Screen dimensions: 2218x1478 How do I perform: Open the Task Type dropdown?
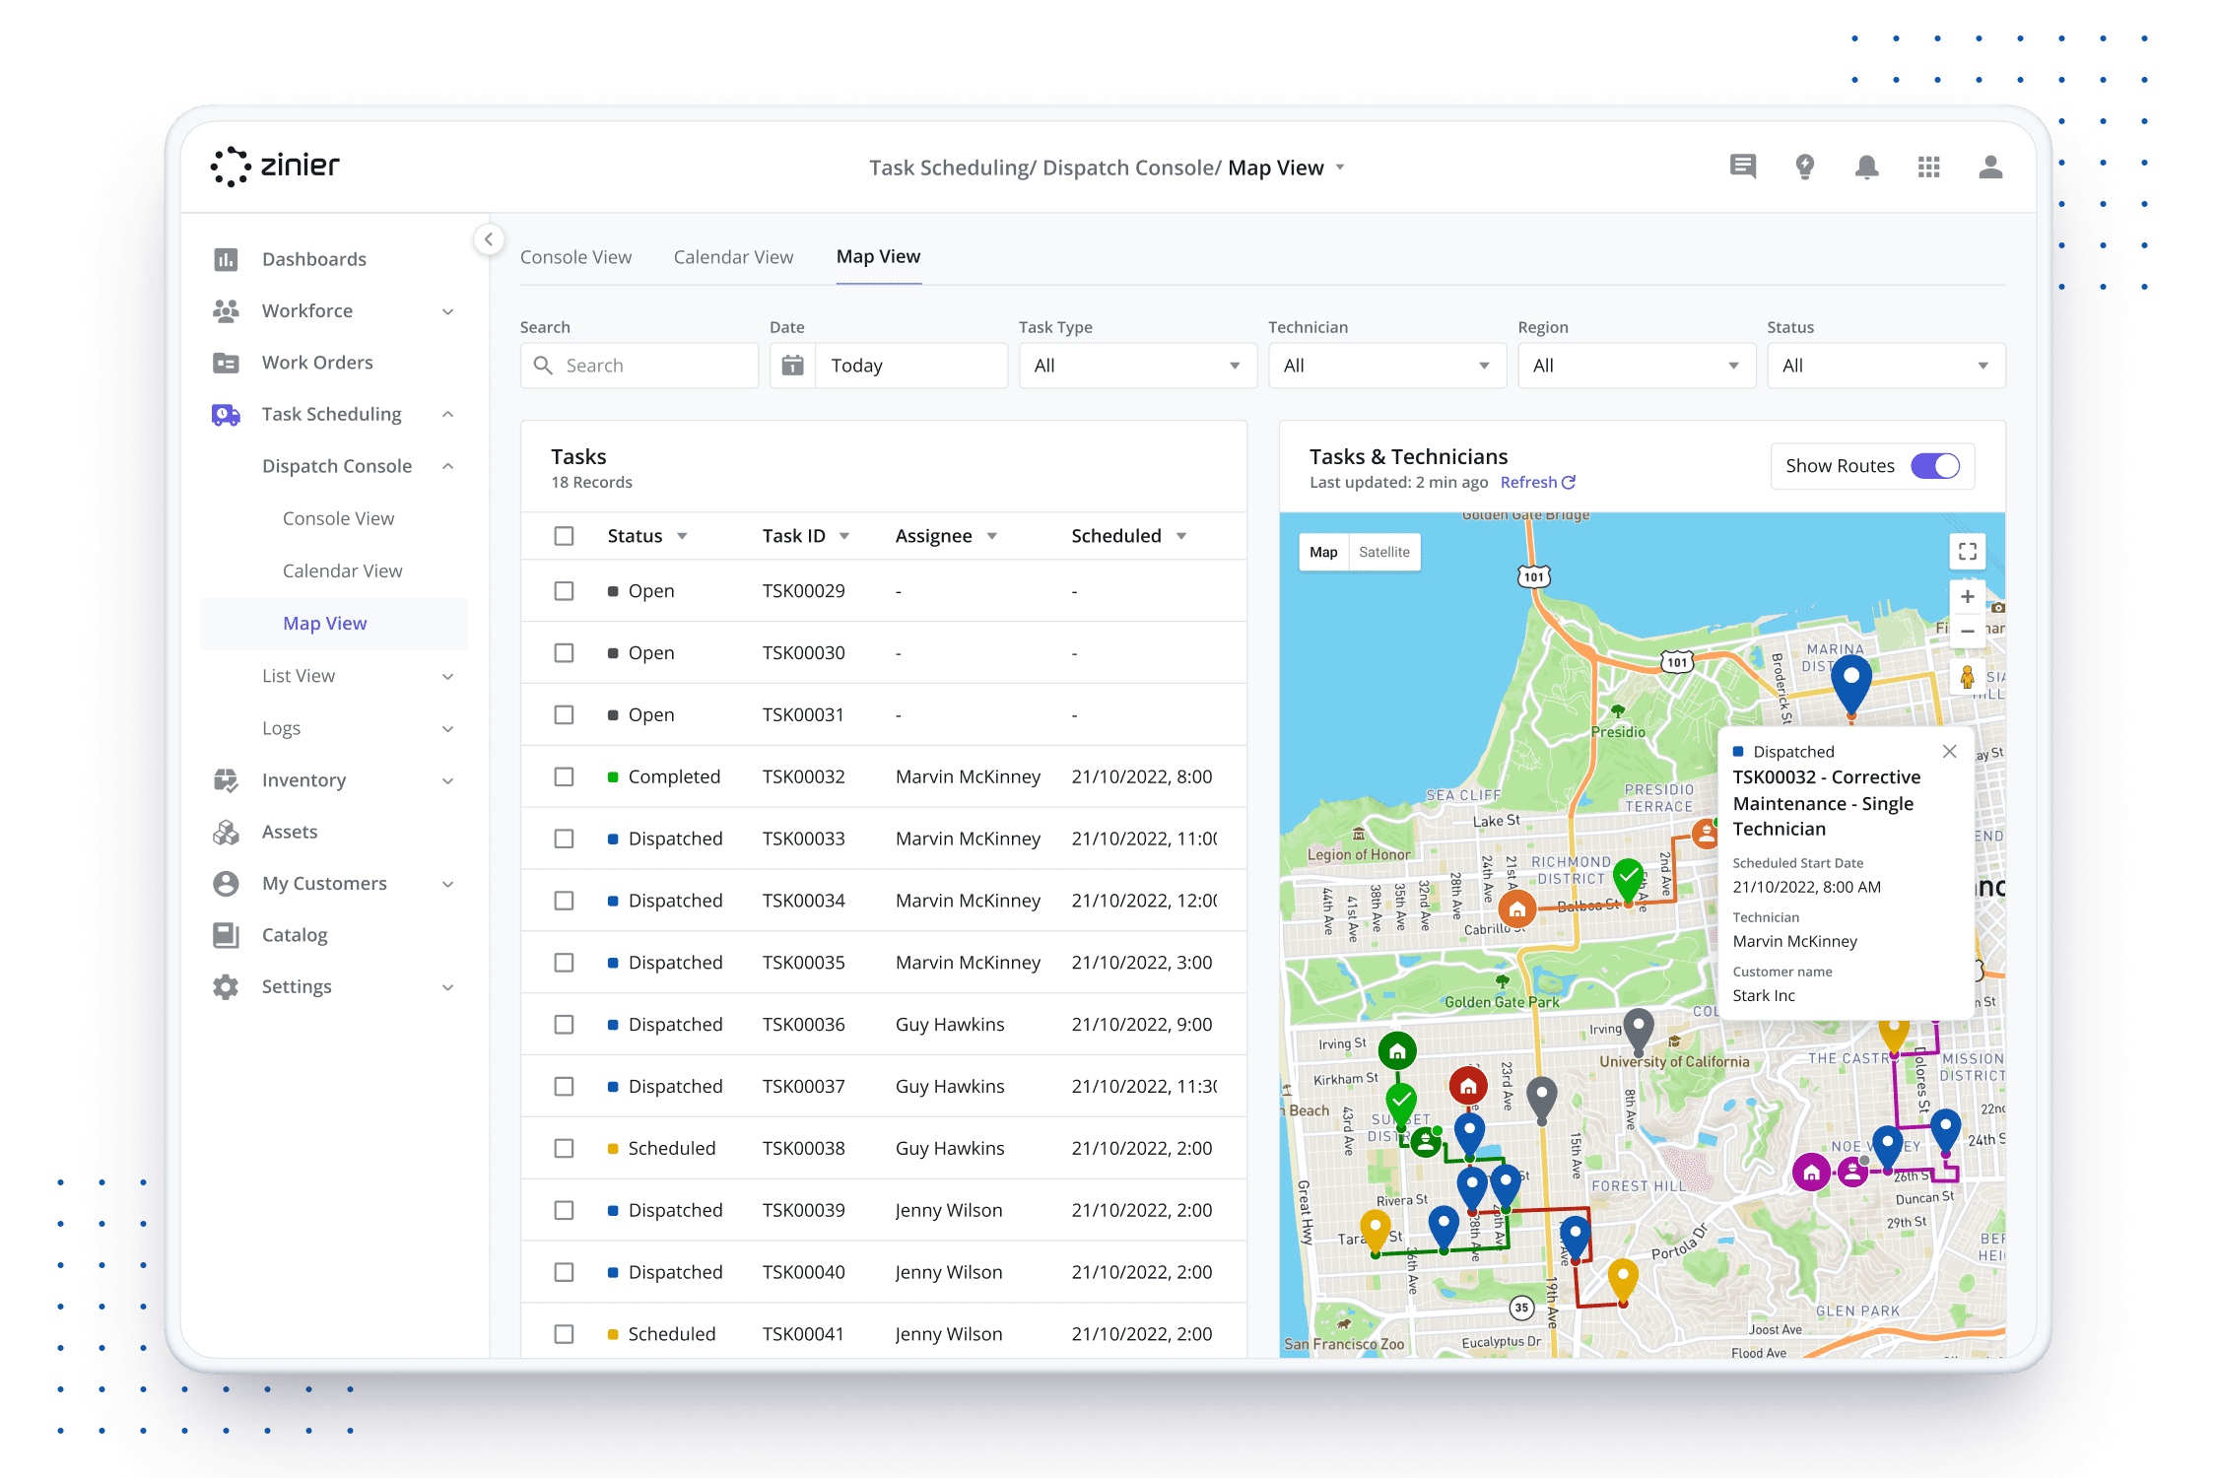pyautogui.click(x=1137, y=366)
